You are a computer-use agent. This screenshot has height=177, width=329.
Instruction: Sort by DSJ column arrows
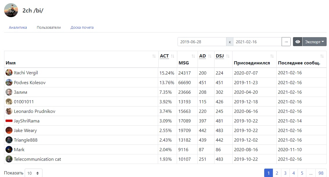pyautogui.click(x=228, y=56)
